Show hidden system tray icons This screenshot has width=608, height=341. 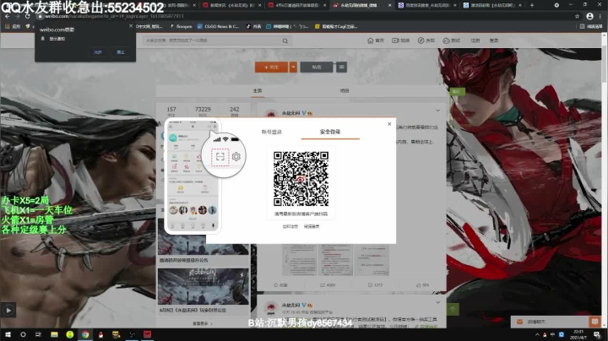537,334
